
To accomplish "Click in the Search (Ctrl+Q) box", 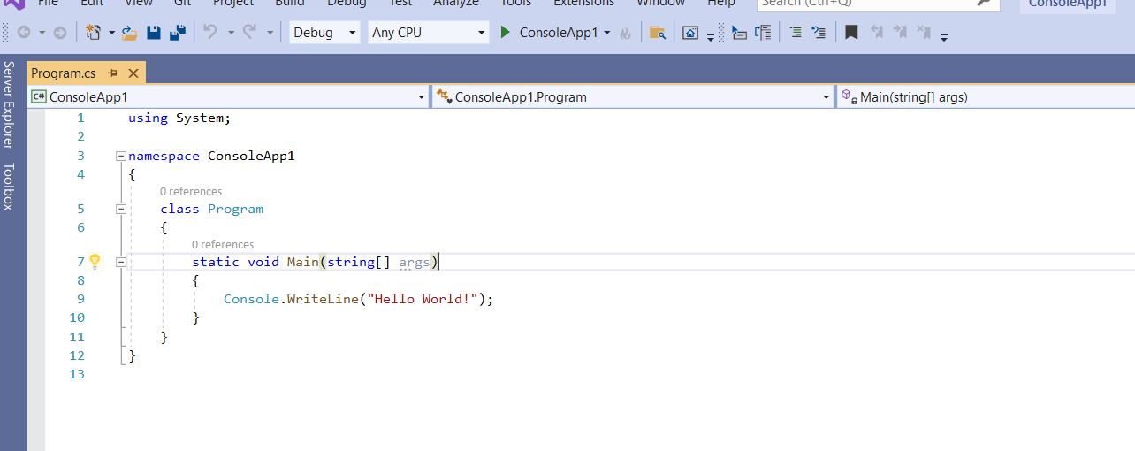I will pos(866,4).
